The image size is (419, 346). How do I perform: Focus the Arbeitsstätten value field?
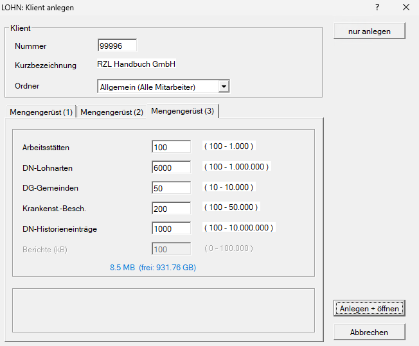point(171,147)
